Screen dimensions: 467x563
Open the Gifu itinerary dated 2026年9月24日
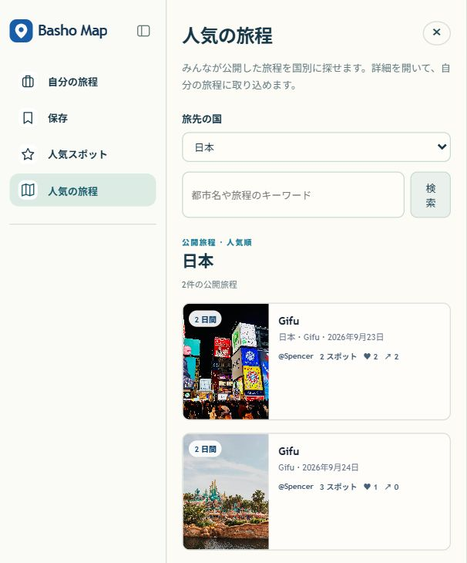click(x=317, y=492)
